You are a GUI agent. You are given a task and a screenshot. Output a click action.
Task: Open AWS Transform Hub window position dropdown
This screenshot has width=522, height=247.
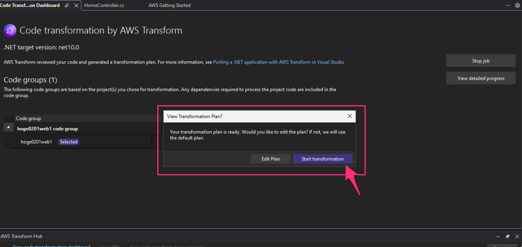pos(498,236)
